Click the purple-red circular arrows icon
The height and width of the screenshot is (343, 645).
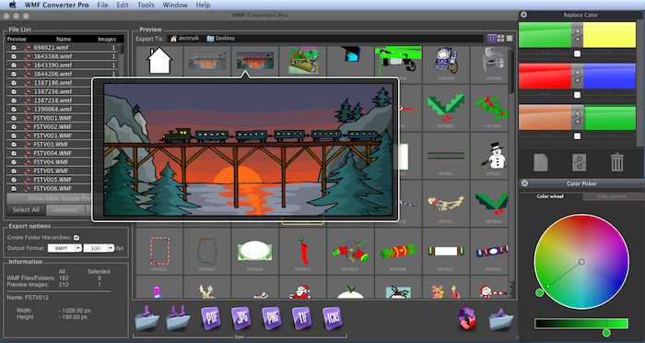pos(467,319)
